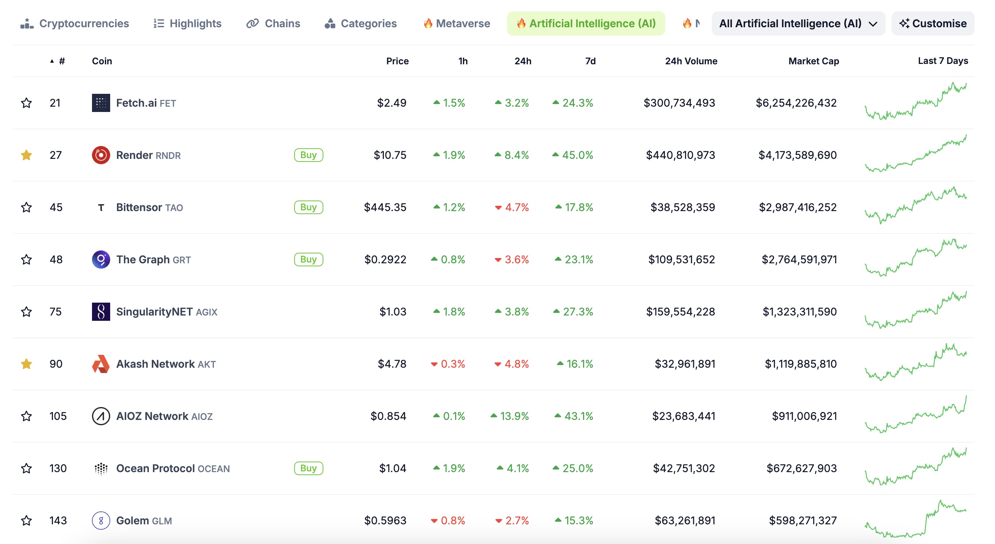
Task: Click the Akash Network red logo icon
Action: [x=101, y=364]
